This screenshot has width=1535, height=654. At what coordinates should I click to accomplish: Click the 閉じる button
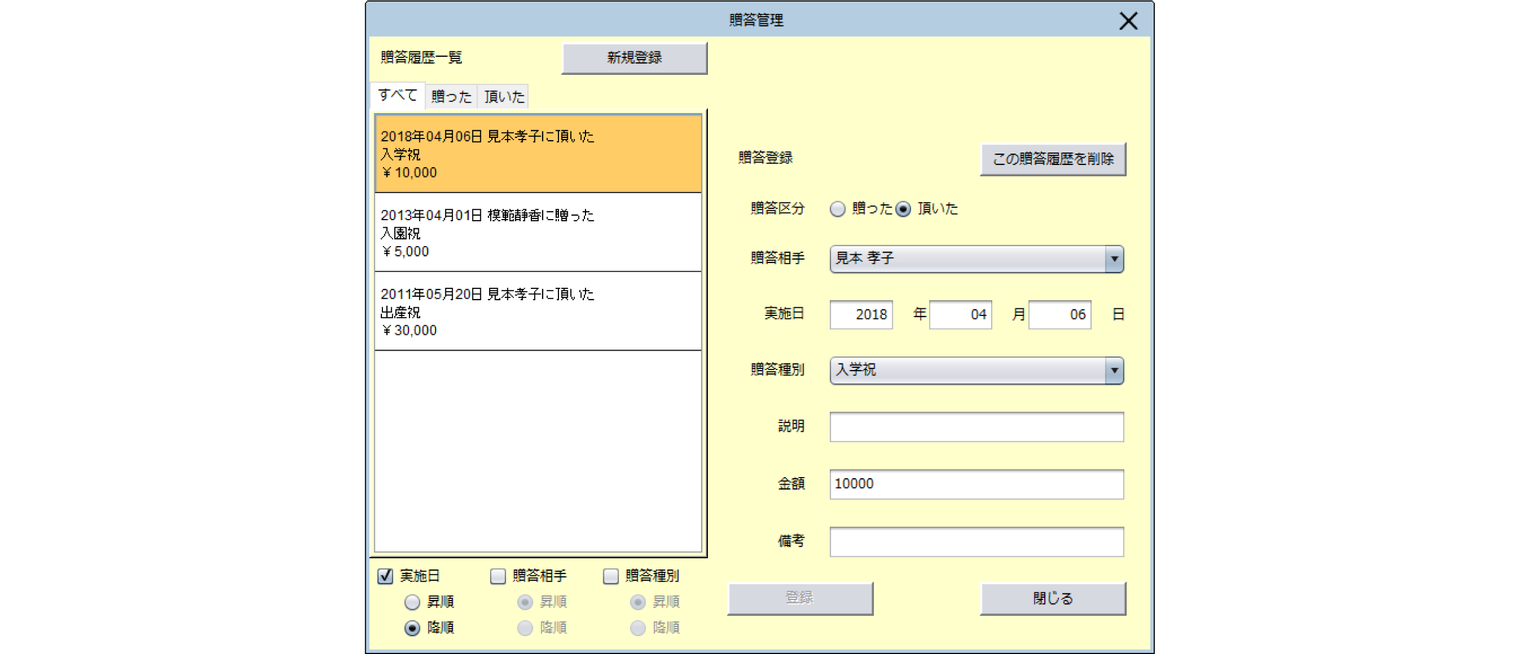(x=1052, y=598)
